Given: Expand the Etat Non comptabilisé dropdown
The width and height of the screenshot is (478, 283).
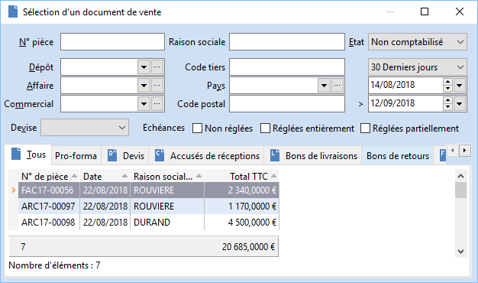Looking at the screenshot, I should pyautogui.click(x=418, y=42).
